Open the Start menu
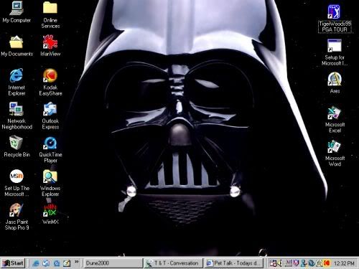Screen dimensions: 359x269 pyautogui.click(x=13, y=263)
